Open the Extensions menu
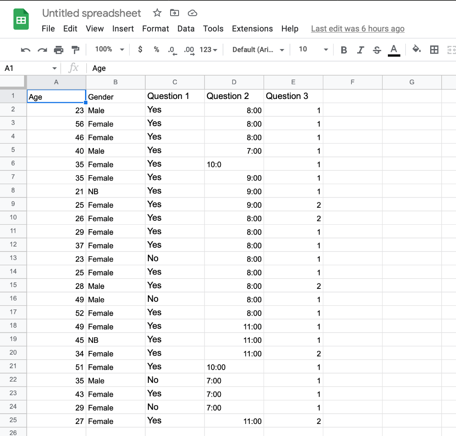Viewport: 456px width, 436px height. click(x=252, y=29)
